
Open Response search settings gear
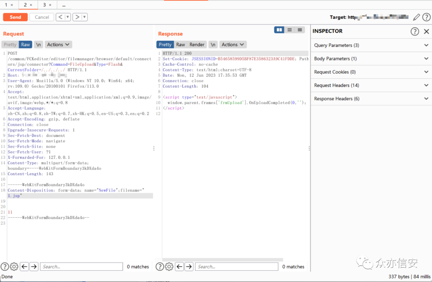coord(169,266)
